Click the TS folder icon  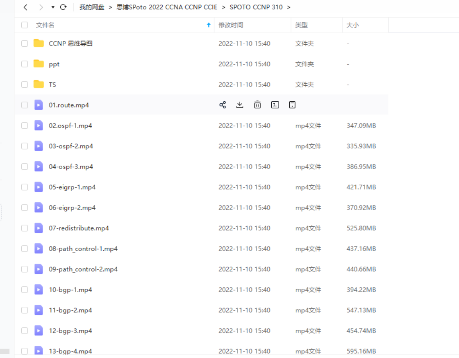coord(39,84)
